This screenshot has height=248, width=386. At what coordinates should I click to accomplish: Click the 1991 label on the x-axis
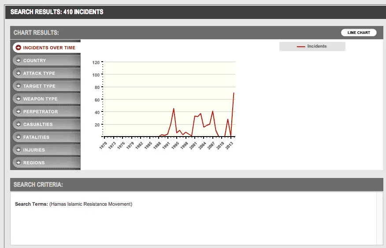coord(167,145)
